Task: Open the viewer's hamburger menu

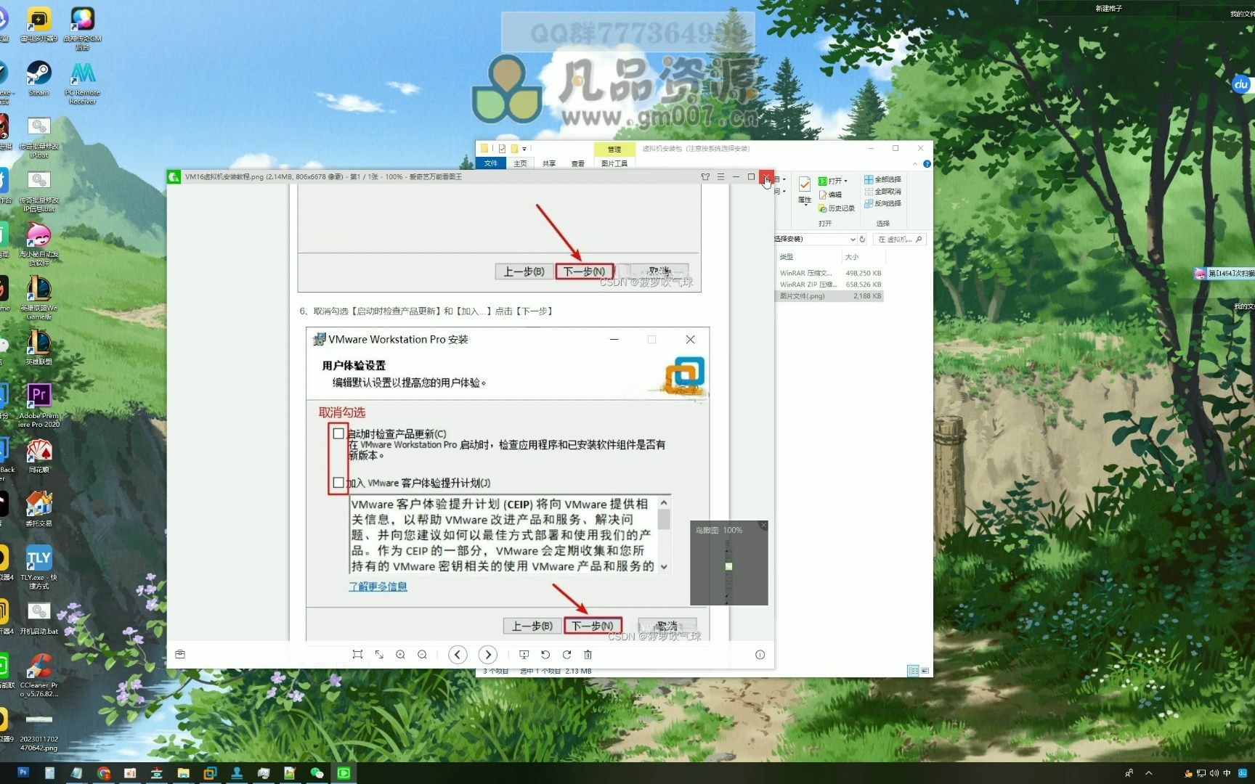Action: (x=720, y=176)
